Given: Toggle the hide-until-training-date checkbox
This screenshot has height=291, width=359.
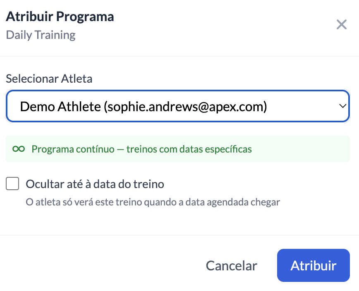Looking at the screenshot, I should click(12, 184).
